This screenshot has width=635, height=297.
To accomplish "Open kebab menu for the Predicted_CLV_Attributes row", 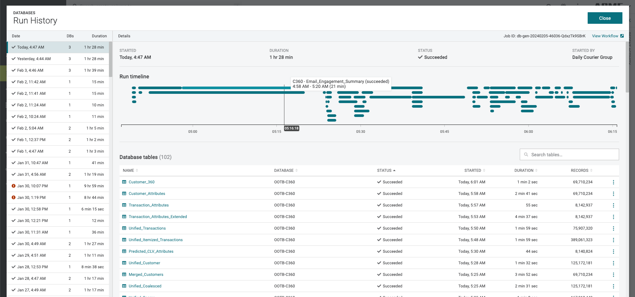I will (613, 252).
